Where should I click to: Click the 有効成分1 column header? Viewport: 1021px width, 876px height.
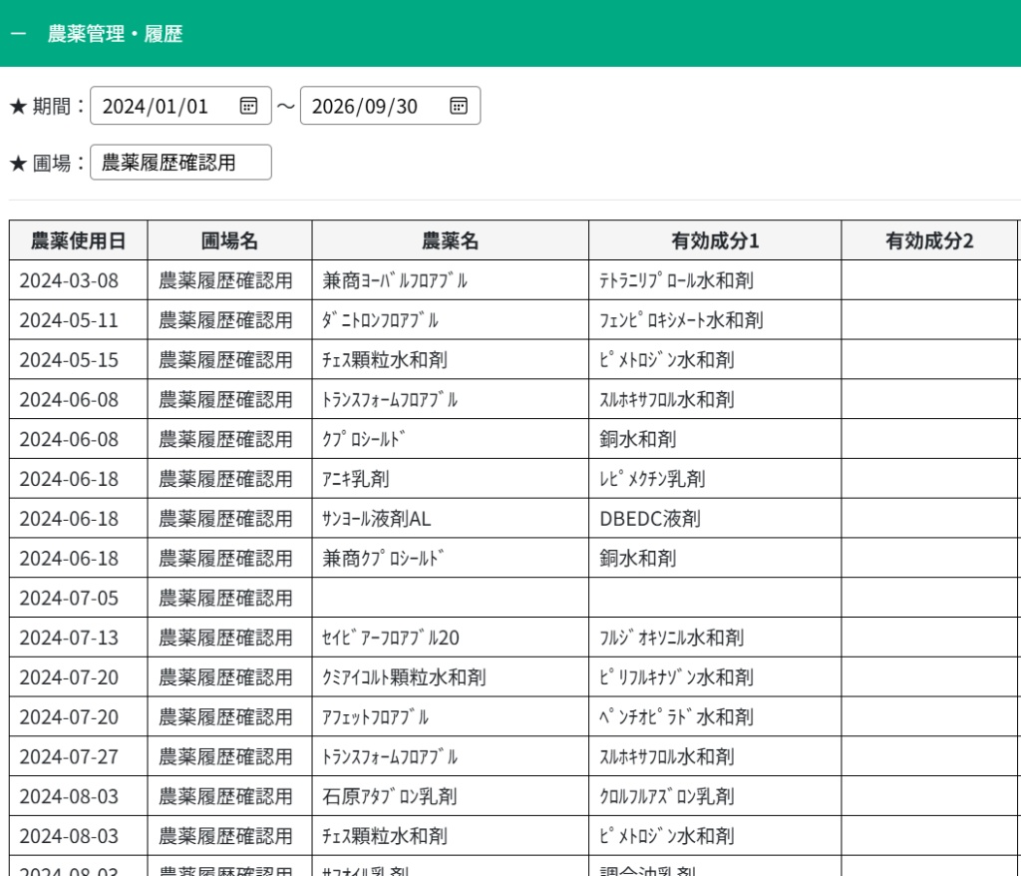click(x=715, y=240)
